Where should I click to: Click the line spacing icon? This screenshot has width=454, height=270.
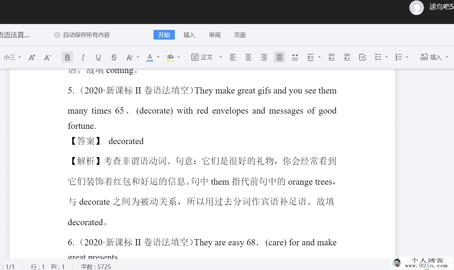[311, 57]
